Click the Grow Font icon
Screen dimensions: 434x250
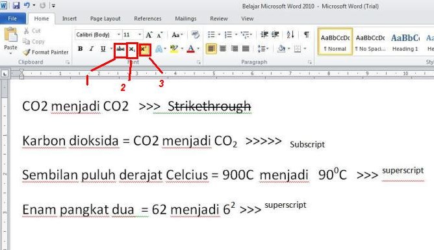coord(149,35)
